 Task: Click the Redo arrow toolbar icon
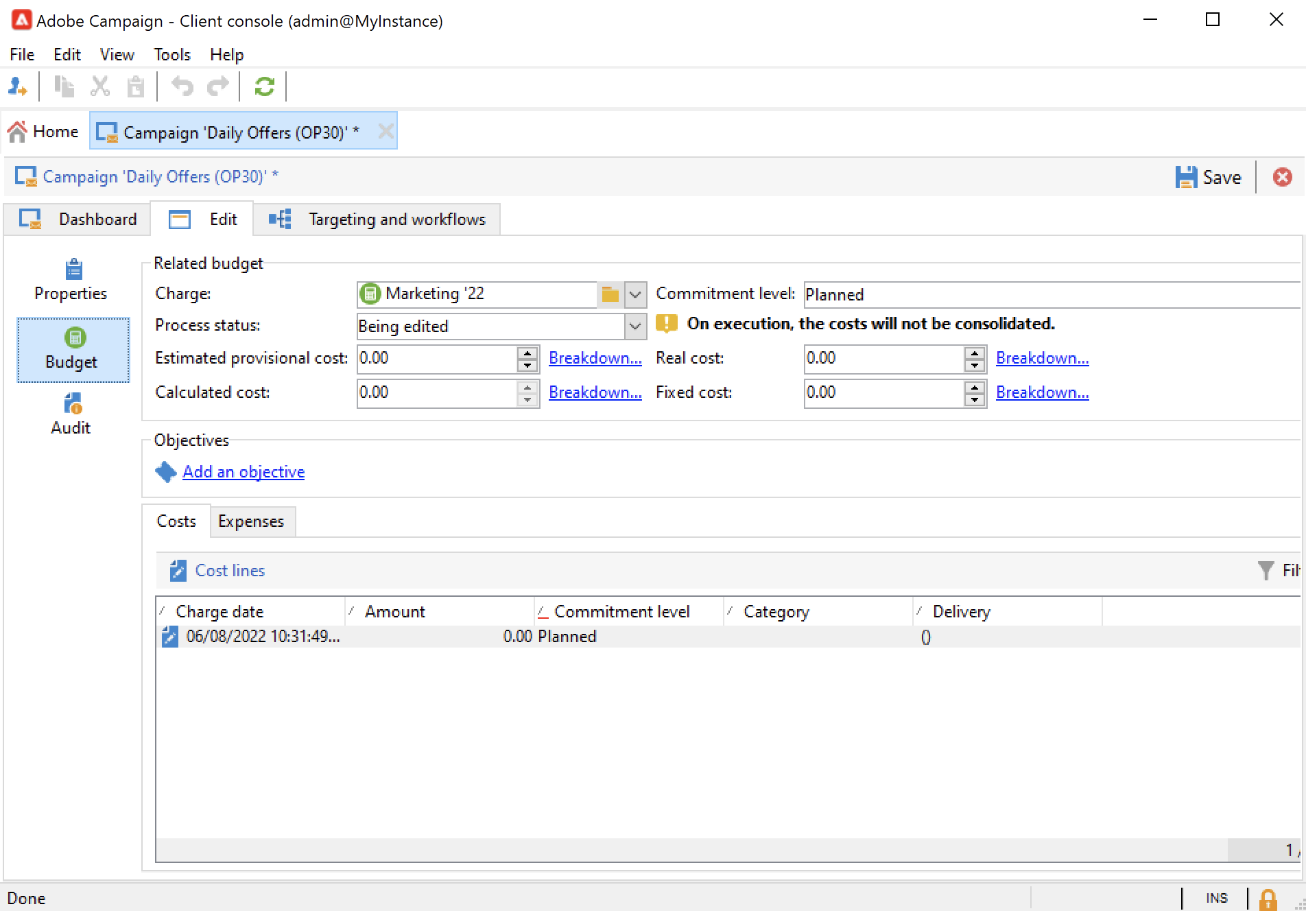[218, 86]
